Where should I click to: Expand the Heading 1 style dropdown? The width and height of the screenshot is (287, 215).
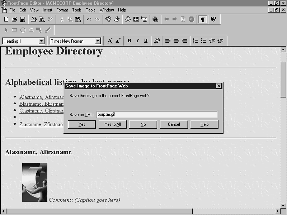42,41
